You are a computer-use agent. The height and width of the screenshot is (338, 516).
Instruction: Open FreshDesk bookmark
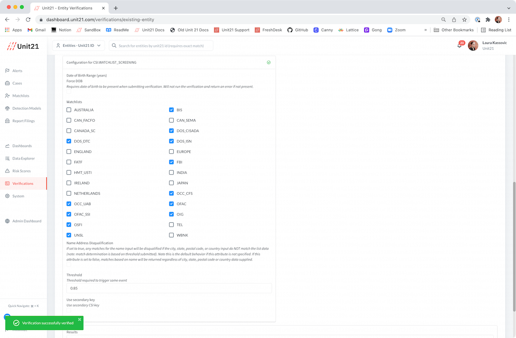[269, 30]
